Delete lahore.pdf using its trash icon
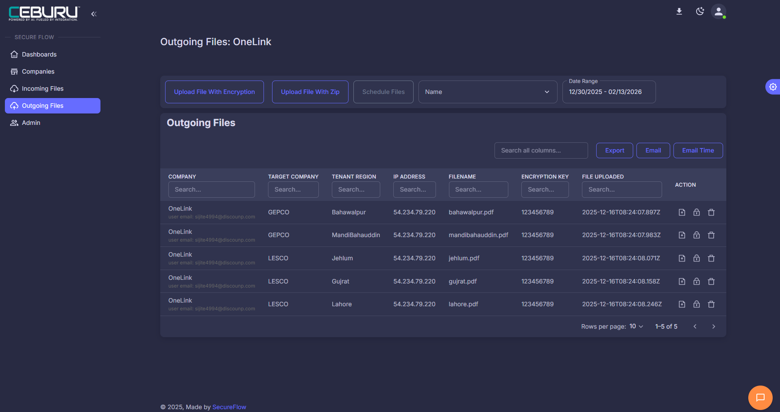This screenshot has width=780, height=412. [x=711, y=304]
